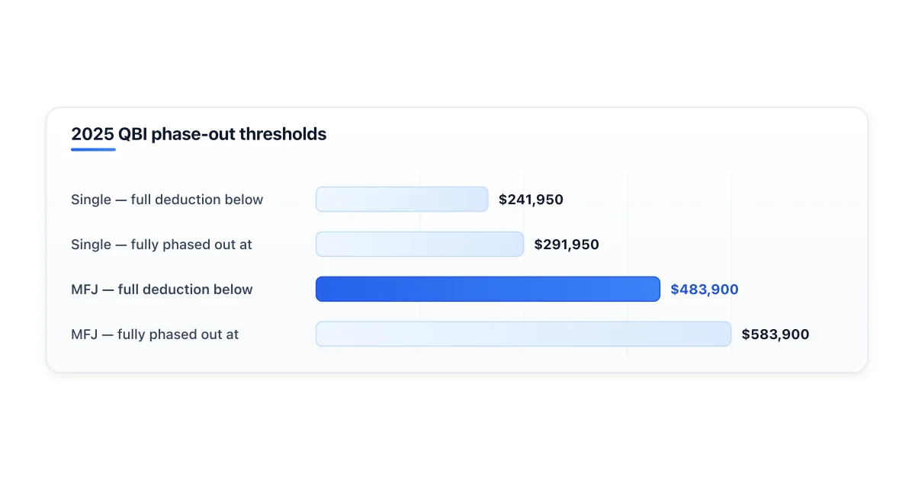Click the word QBI in the heading
915x480 pixels.
point(133,135)
